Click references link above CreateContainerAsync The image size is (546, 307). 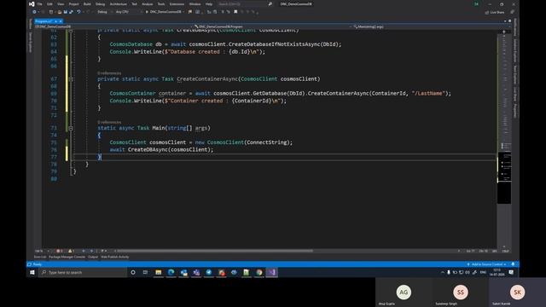click(109, 73)
